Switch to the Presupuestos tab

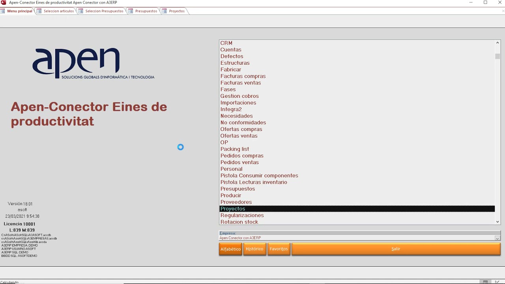[143, 11]
